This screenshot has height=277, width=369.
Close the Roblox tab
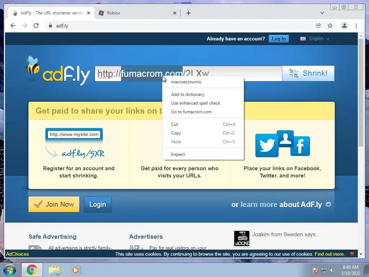[x=175, y=13]
